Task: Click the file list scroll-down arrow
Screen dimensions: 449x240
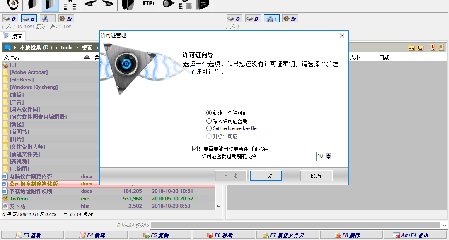Action: [219, 206]
